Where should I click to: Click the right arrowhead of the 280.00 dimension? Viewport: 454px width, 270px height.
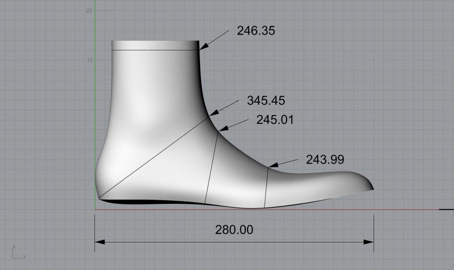(x=369, y=242)
